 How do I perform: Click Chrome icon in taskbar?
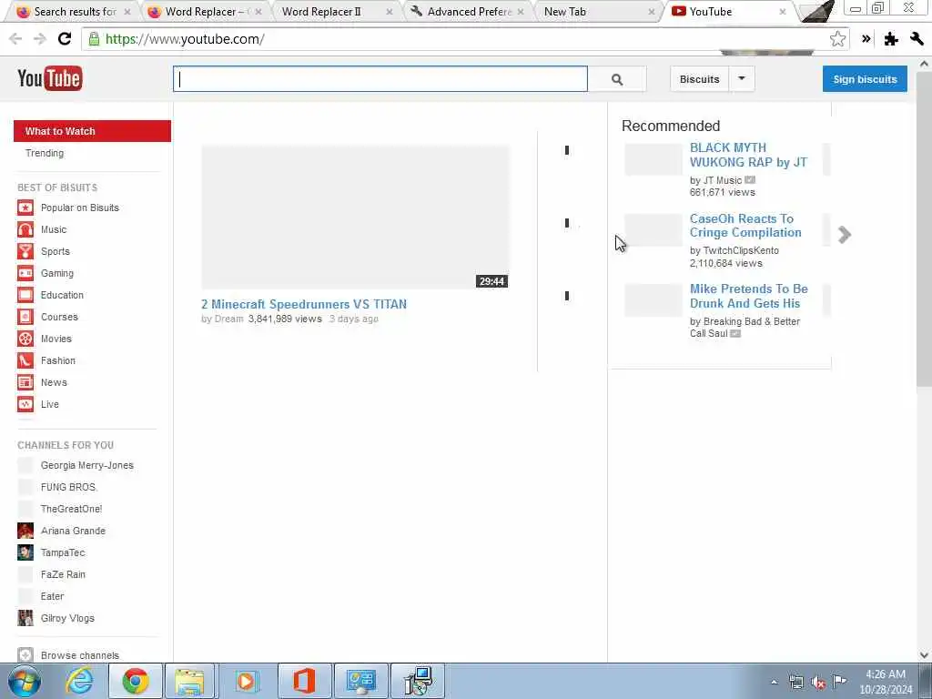135,681
